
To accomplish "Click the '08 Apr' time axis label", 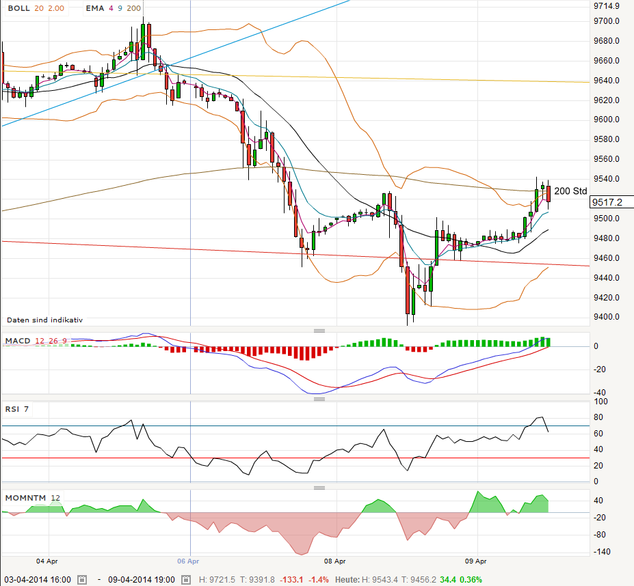I will [335, 561].
